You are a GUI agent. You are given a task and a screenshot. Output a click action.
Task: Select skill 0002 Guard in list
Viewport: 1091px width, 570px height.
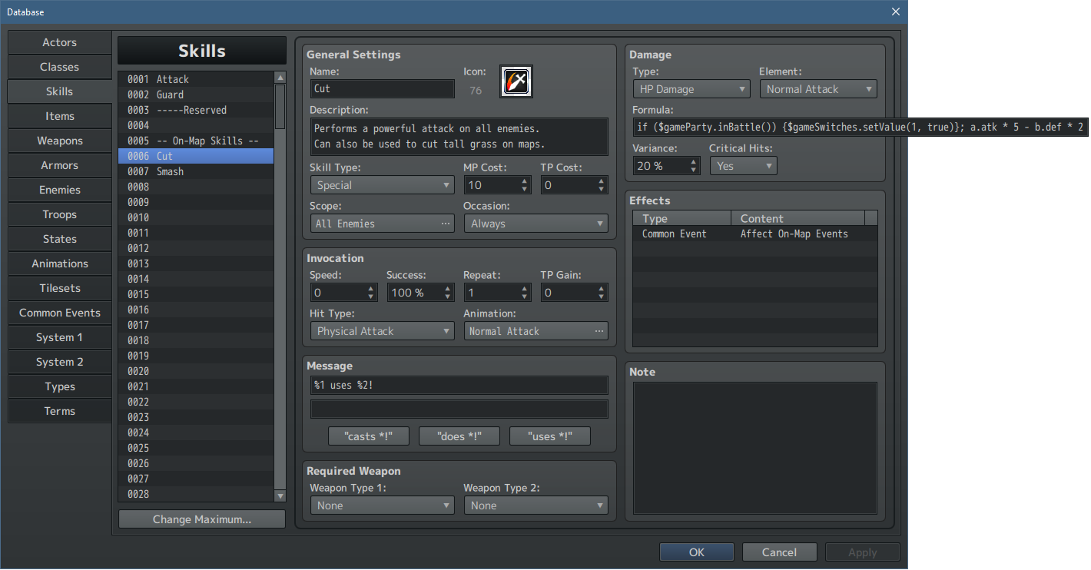196,94
